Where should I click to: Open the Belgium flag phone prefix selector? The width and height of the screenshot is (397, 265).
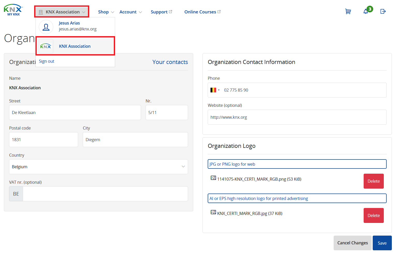(x=215, y=90)
